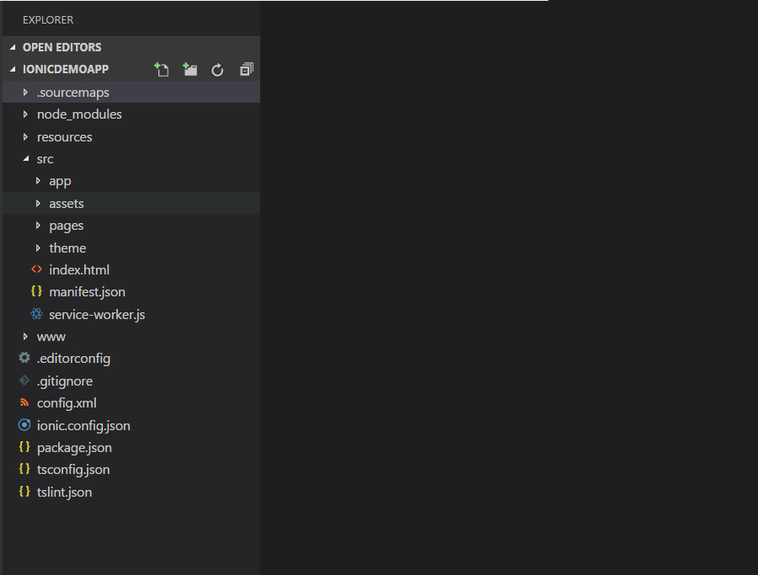The height and width of the screenshot is (575, 758).
Task: Open the .gitignore file
Action: [x=65, y=381]
